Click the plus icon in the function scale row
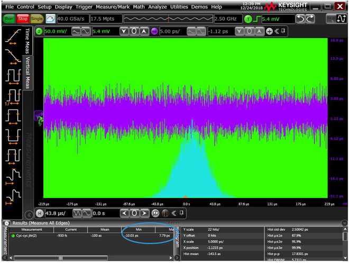 point(269,31)
